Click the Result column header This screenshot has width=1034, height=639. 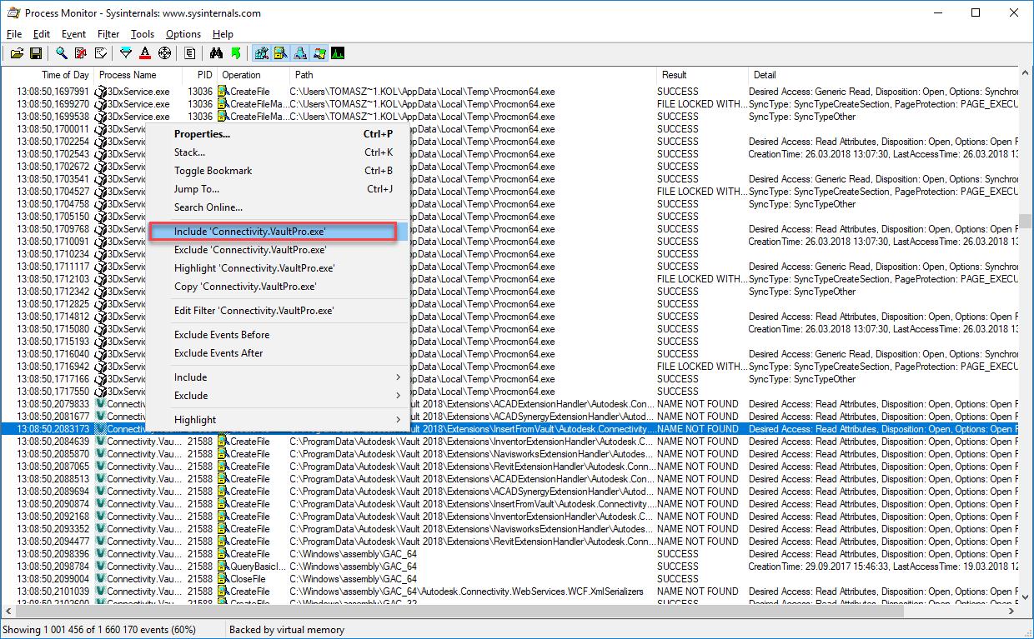coord(674,75)
